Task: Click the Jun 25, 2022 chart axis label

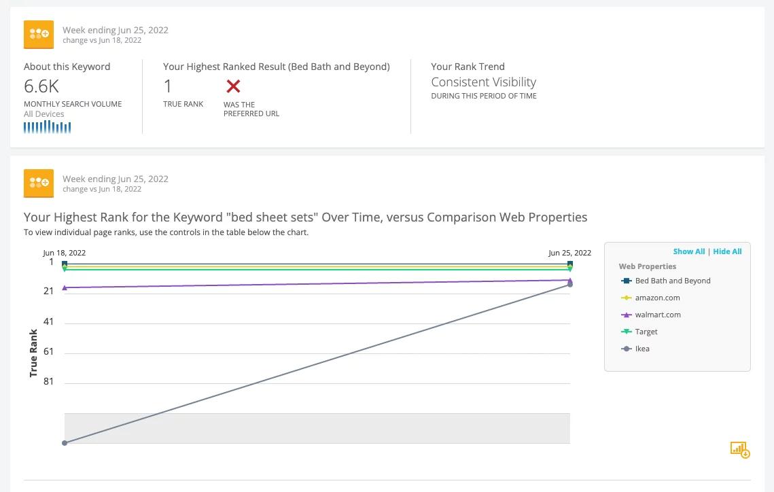Action: tap(569, 253)
